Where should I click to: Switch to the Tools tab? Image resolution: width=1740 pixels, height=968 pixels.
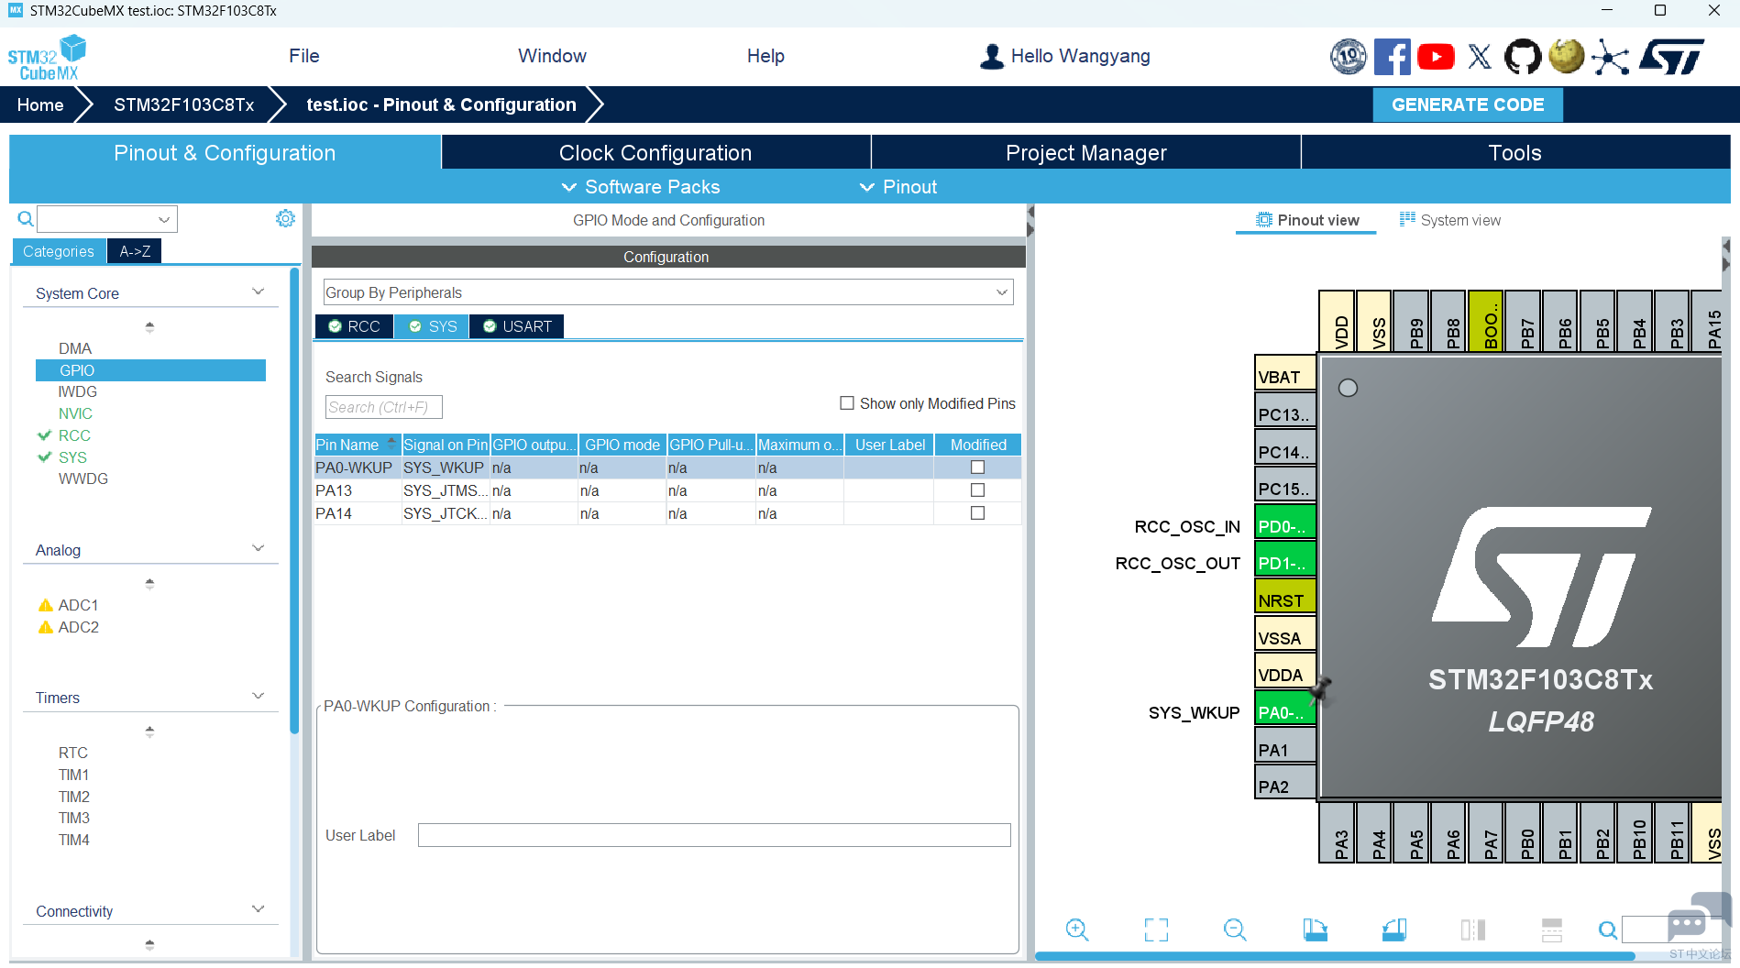tap(1515, 153)
